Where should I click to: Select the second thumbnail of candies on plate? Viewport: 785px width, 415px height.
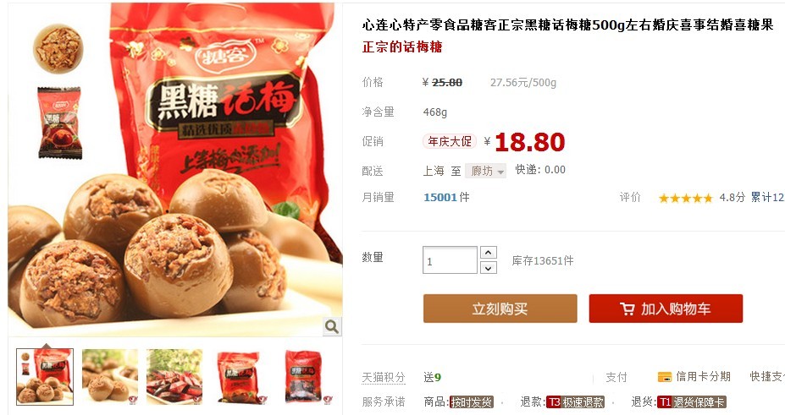point(109,377)
